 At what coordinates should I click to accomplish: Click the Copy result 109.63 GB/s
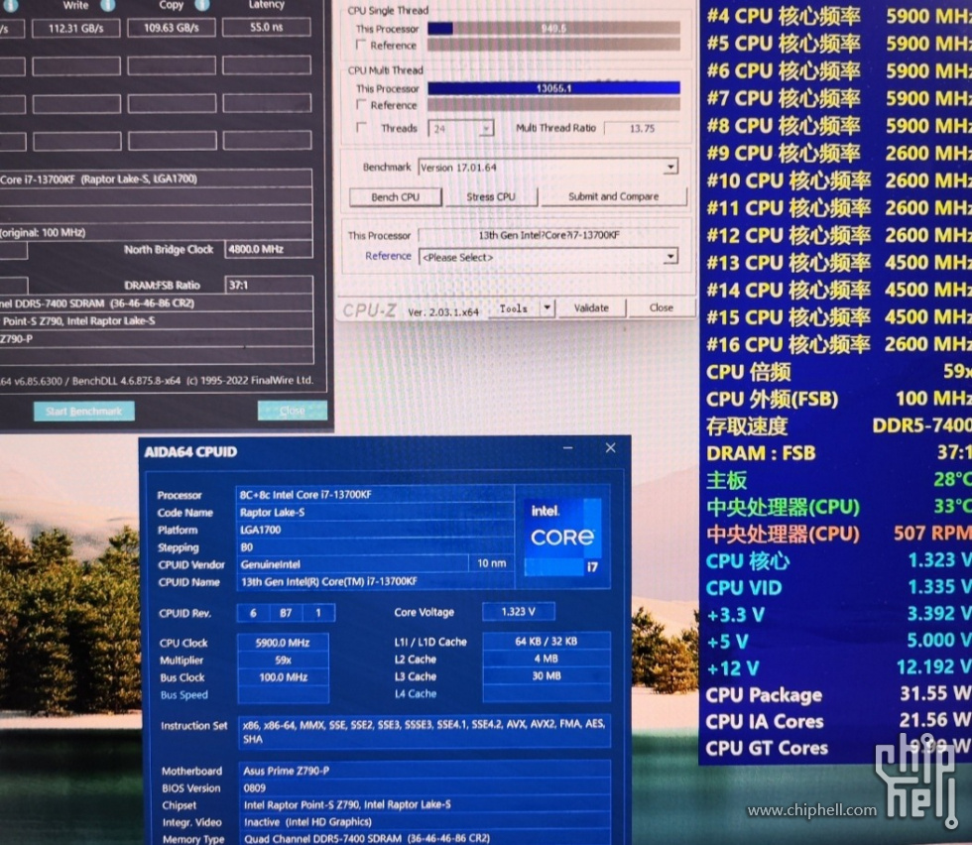point(172,28)
